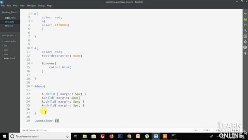Collapse the &:hover block at line 14
The image size is (248, 140).
[32, 63]
